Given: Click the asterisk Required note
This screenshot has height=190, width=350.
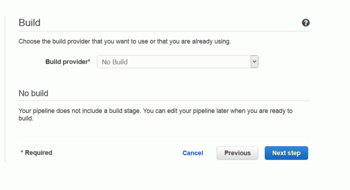Looking at the screenshot, I should click(x=36, y=152).
